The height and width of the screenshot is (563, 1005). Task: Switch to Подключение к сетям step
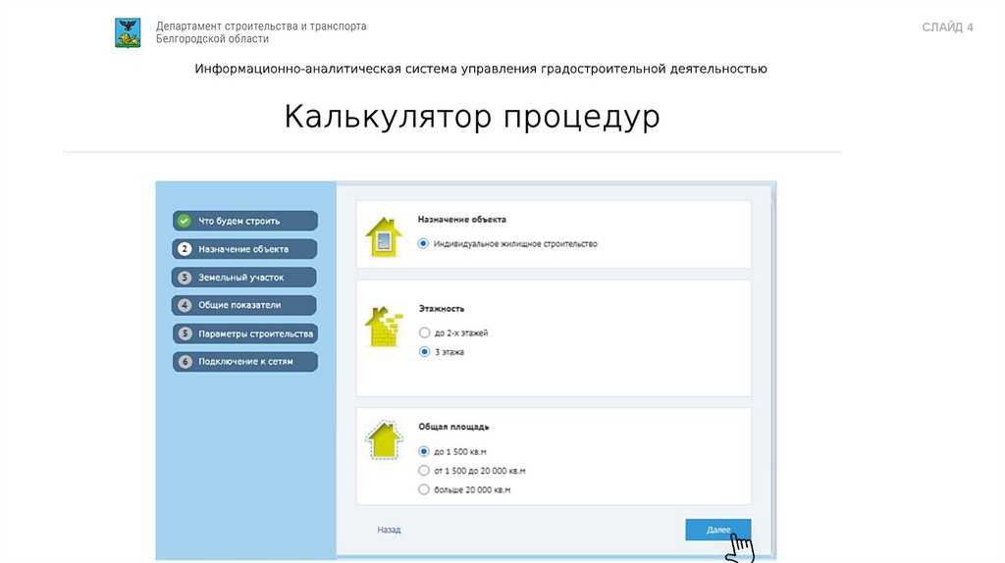245,362
